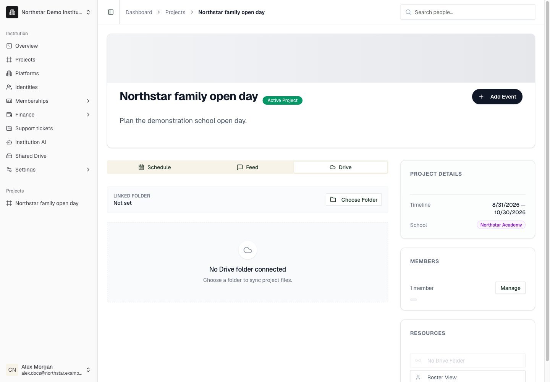Click the Platforms building icon

coord(9,73)
